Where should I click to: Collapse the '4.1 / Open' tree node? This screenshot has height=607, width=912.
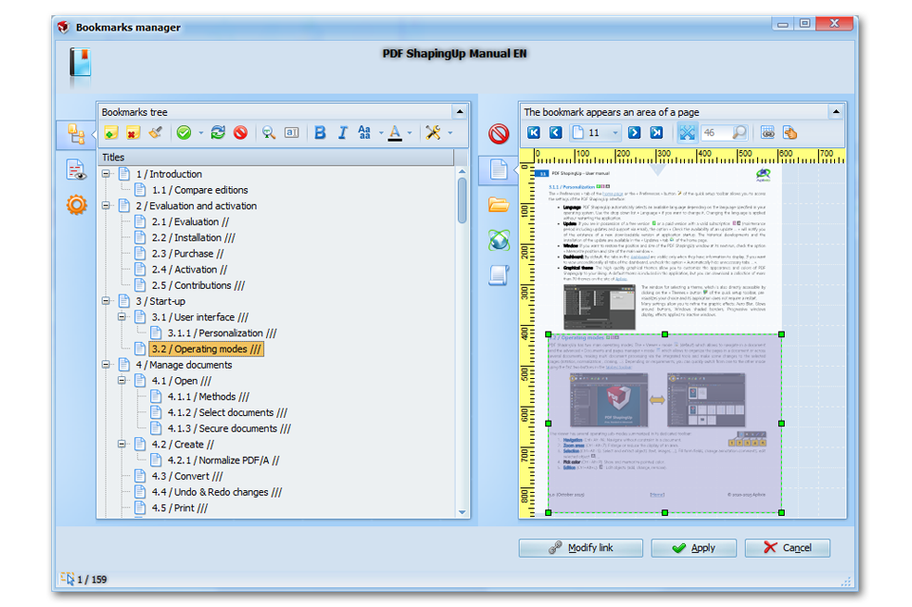(122, 380)
